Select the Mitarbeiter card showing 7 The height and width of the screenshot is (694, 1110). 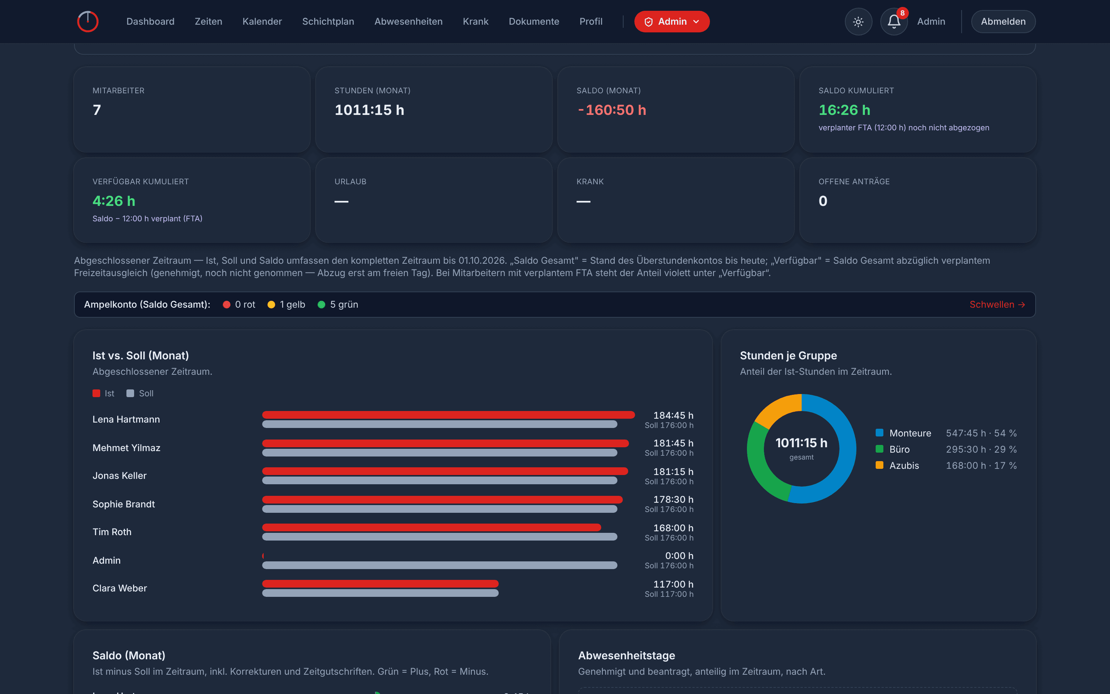(192, 110)
